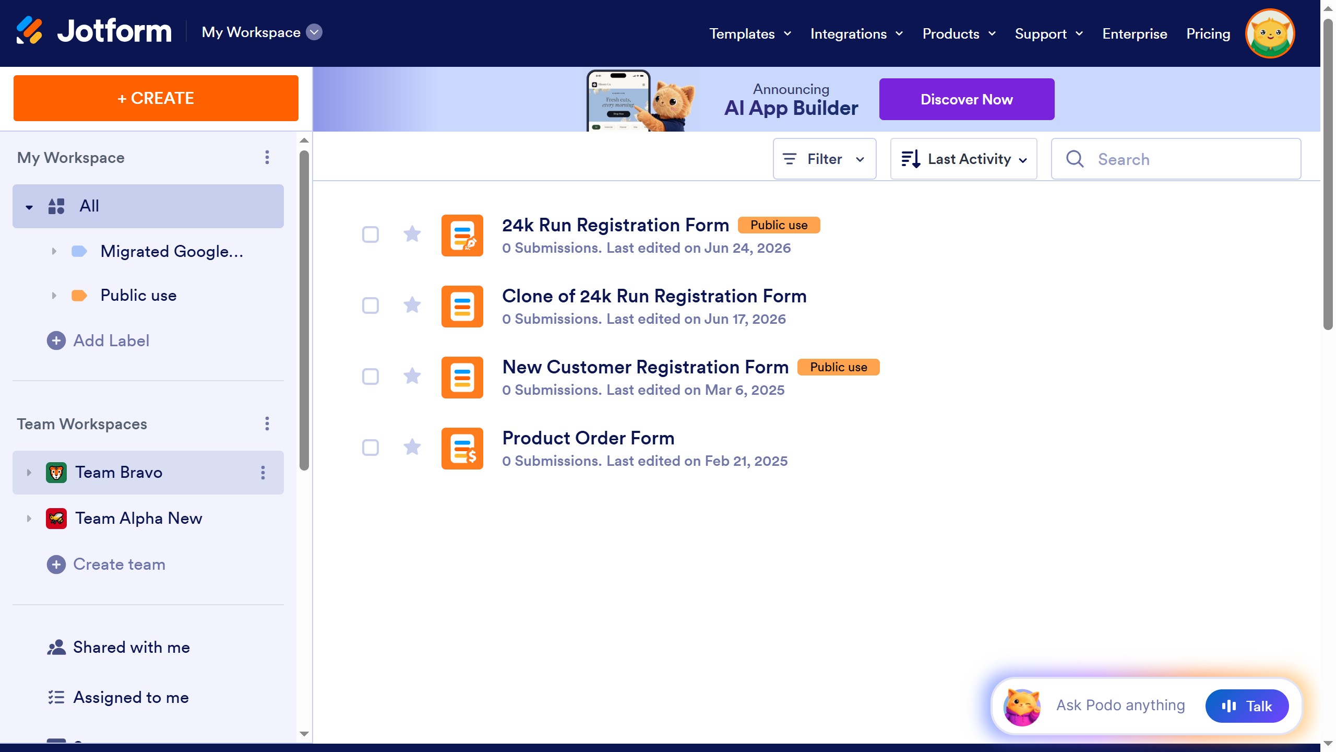The width and height of the screenshot is (1336, 752).
Task: Click the Last Activity sort icon
Action: pyautogui.click(x=911, y=159)
